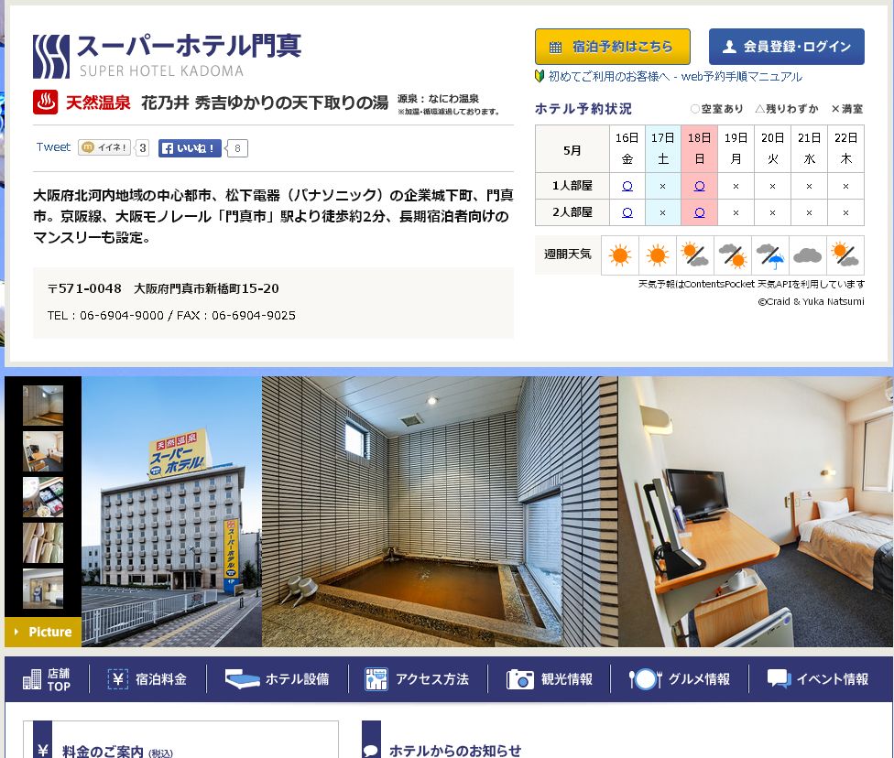The width and height of the screenshot is (894, 758).
Task: Click the cloudy weather icon for 21日
Action: [x=807, y=255]
